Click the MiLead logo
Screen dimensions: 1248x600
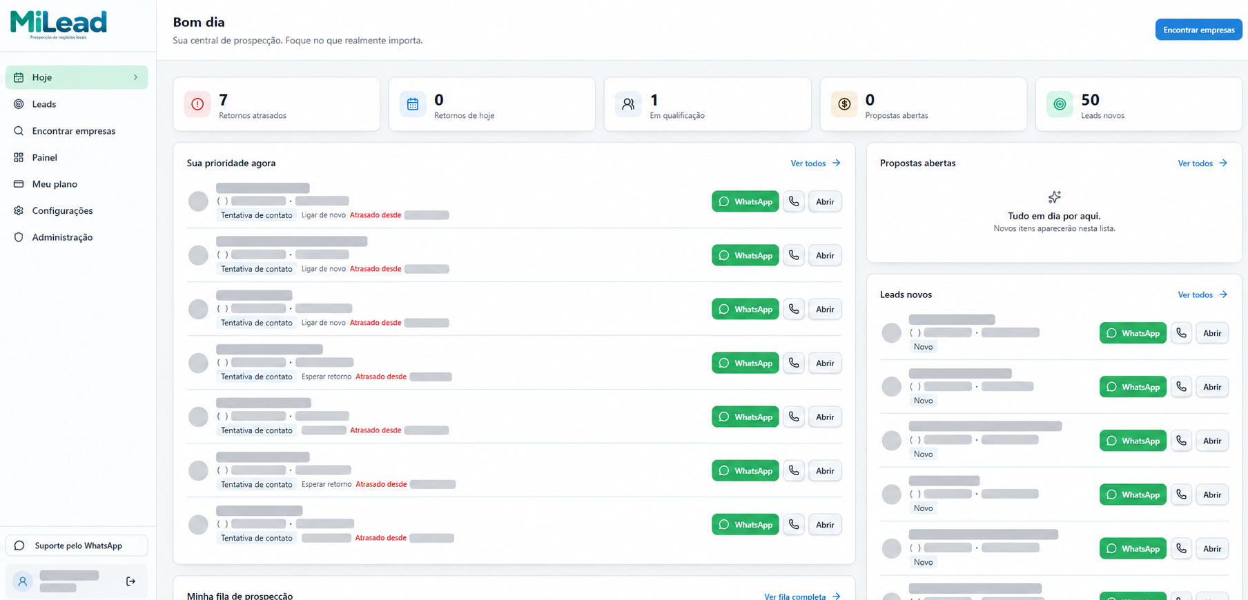click(59, 25)
